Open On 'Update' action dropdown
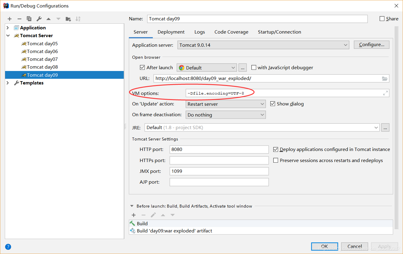This screenshot has width=403, height=254. pyautogui.click(x=226, y=104)
